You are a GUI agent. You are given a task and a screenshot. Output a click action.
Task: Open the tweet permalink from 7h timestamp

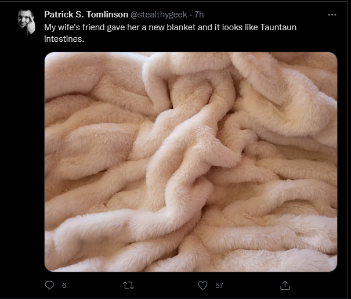pos(199,15)
